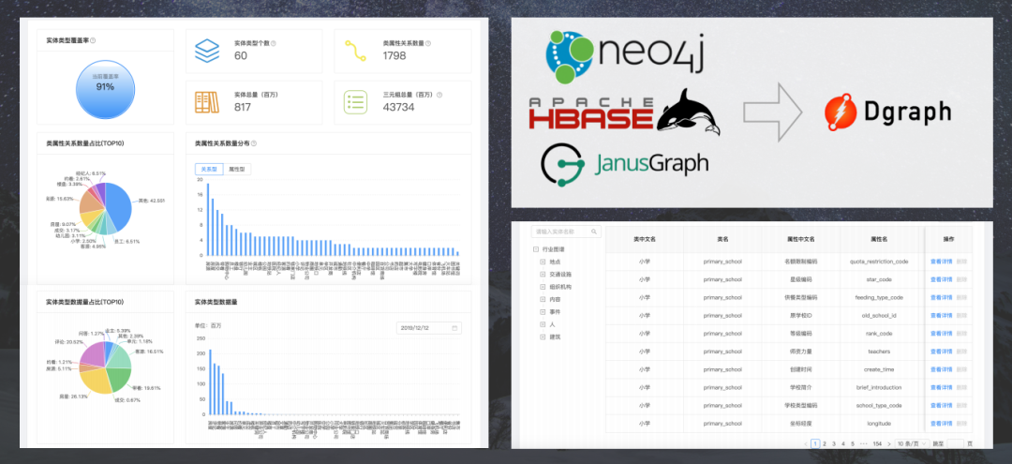The width and height of the screenshot is (1012, 464).
Task: Select the 关系型 tab in the distribution chart
Action: pyautogui.click(x=209, y=169)
